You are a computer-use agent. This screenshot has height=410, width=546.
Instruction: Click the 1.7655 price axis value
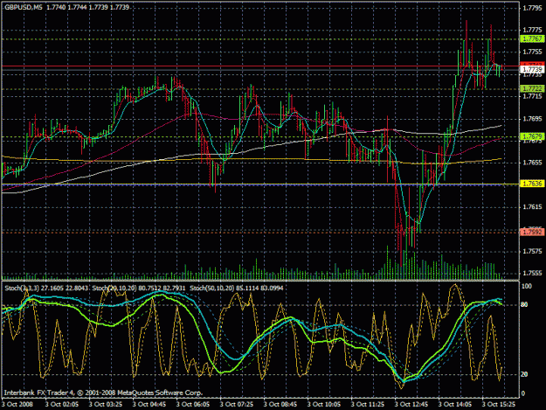(532, 163)
